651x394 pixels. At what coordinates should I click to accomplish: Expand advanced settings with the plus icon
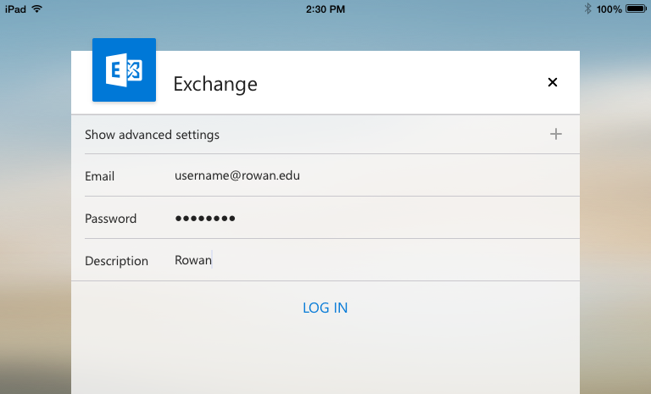(556, 134)
